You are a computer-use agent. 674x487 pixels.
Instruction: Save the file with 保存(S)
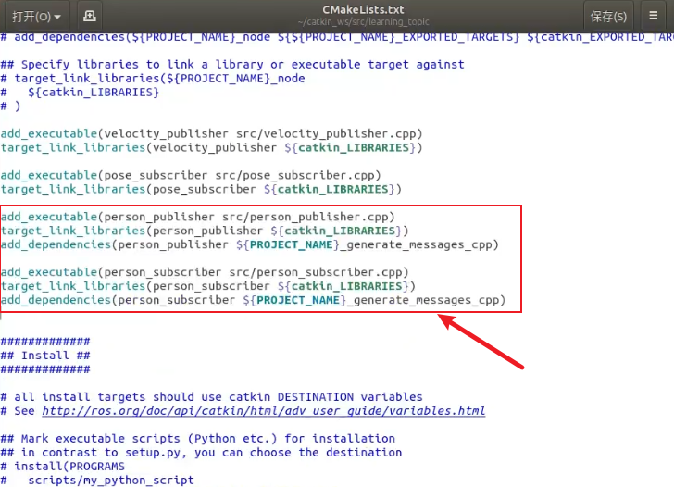pos(607,16)
